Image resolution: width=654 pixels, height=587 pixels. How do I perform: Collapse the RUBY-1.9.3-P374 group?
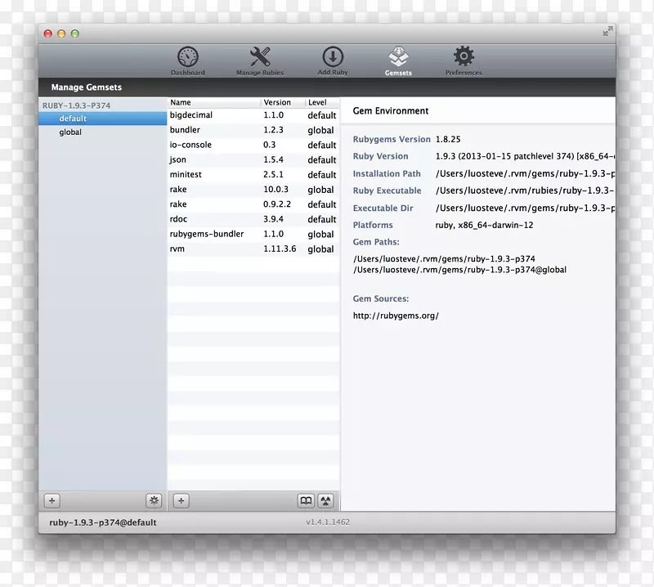[77, 105]
